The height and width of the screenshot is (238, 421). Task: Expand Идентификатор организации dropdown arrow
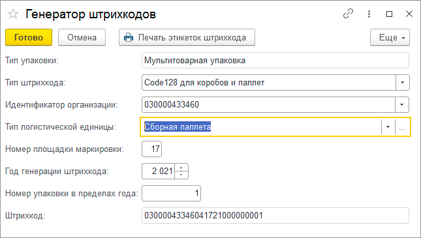[402, 104]
